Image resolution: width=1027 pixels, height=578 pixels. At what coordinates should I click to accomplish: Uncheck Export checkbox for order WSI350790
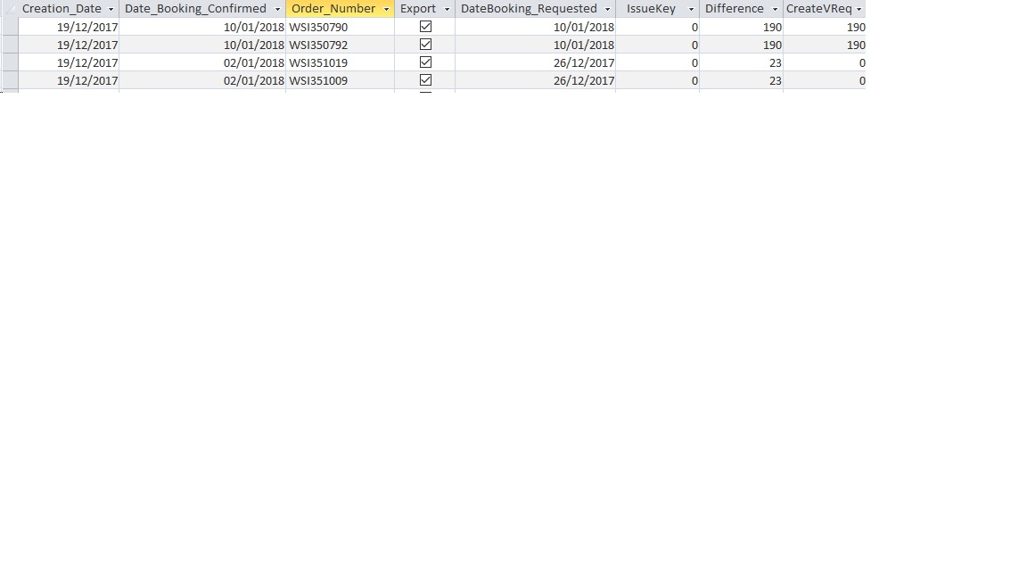(x=425, y=26)
